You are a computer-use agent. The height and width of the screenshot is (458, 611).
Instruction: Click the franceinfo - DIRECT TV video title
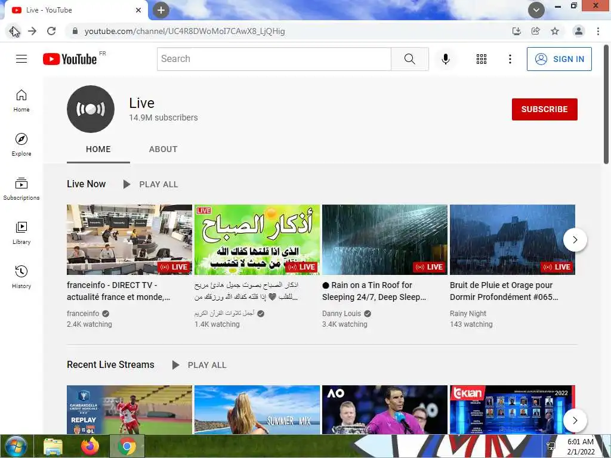tap(119, 291)
